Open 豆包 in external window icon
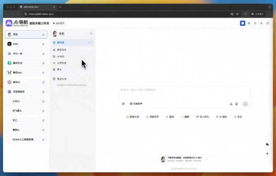Screen dimensions: 276x176 pyautogui.click(x=43, y=34)
